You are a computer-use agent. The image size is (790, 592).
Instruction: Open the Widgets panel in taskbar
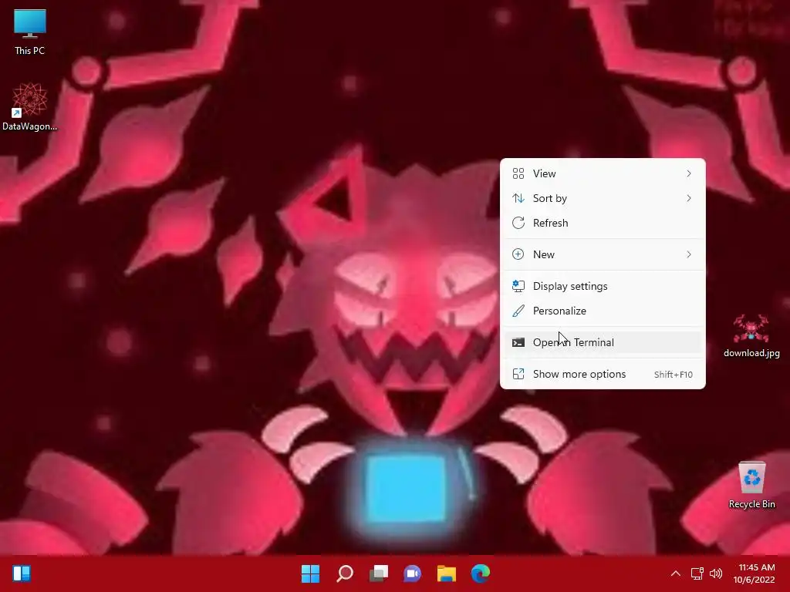click(22, 573)
